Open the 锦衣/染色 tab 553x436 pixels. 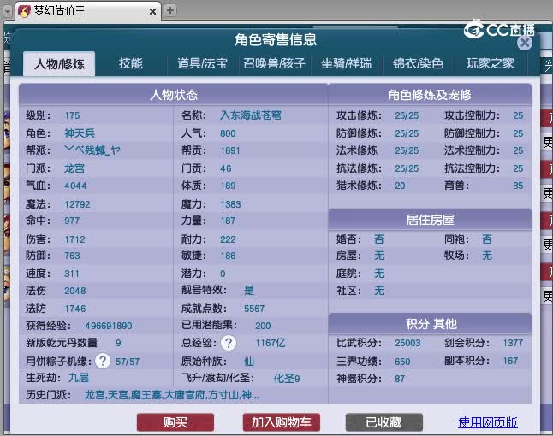coord(419,63)
